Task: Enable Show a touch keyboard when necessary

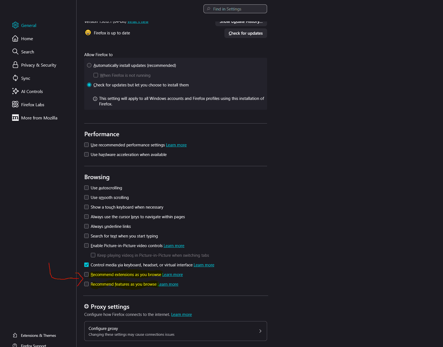Action: [86, 207]
